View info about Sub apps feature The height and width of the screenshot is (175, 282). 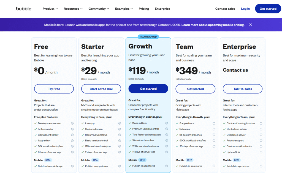214,129
